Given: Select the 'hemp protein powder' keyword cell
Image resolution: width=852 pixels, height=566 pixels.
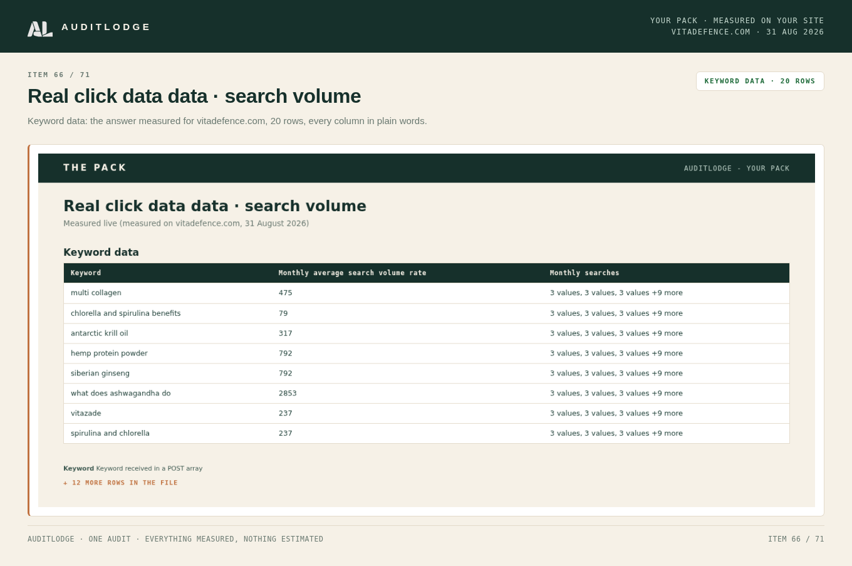Looking at the screenshot, I should [109, 354].
